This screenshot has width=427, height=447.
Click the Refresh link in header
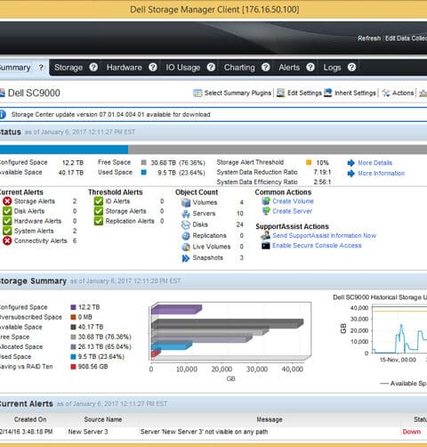[369, 38]
